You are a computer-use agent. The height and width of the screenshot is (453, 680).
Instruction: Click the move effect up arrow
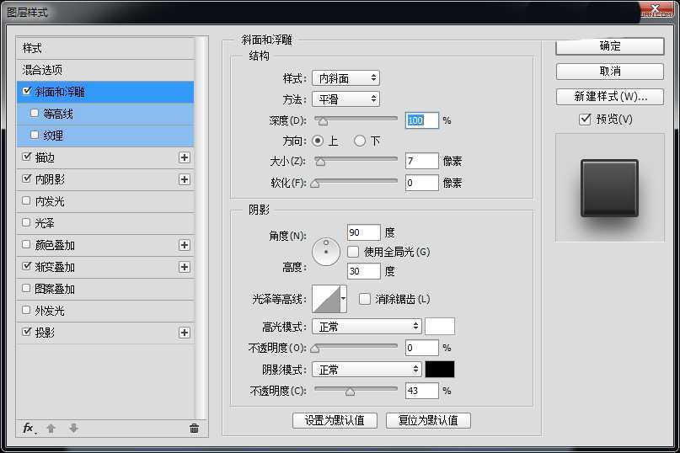[x=51, y=429]
